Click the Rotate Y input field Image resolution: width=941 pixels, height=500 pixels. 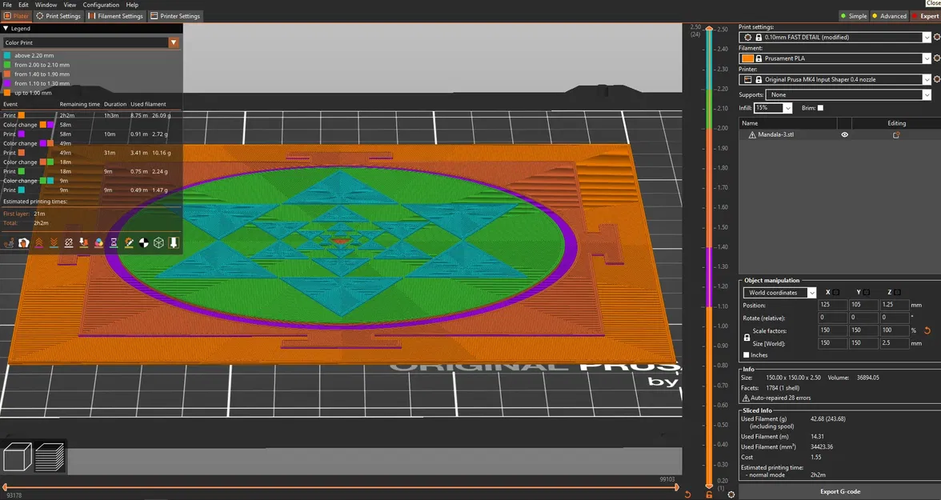tap(863, 318)
